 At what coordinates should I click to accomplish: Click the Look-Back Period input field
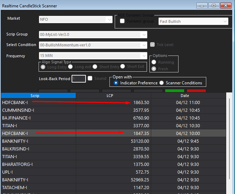[79, 79]
